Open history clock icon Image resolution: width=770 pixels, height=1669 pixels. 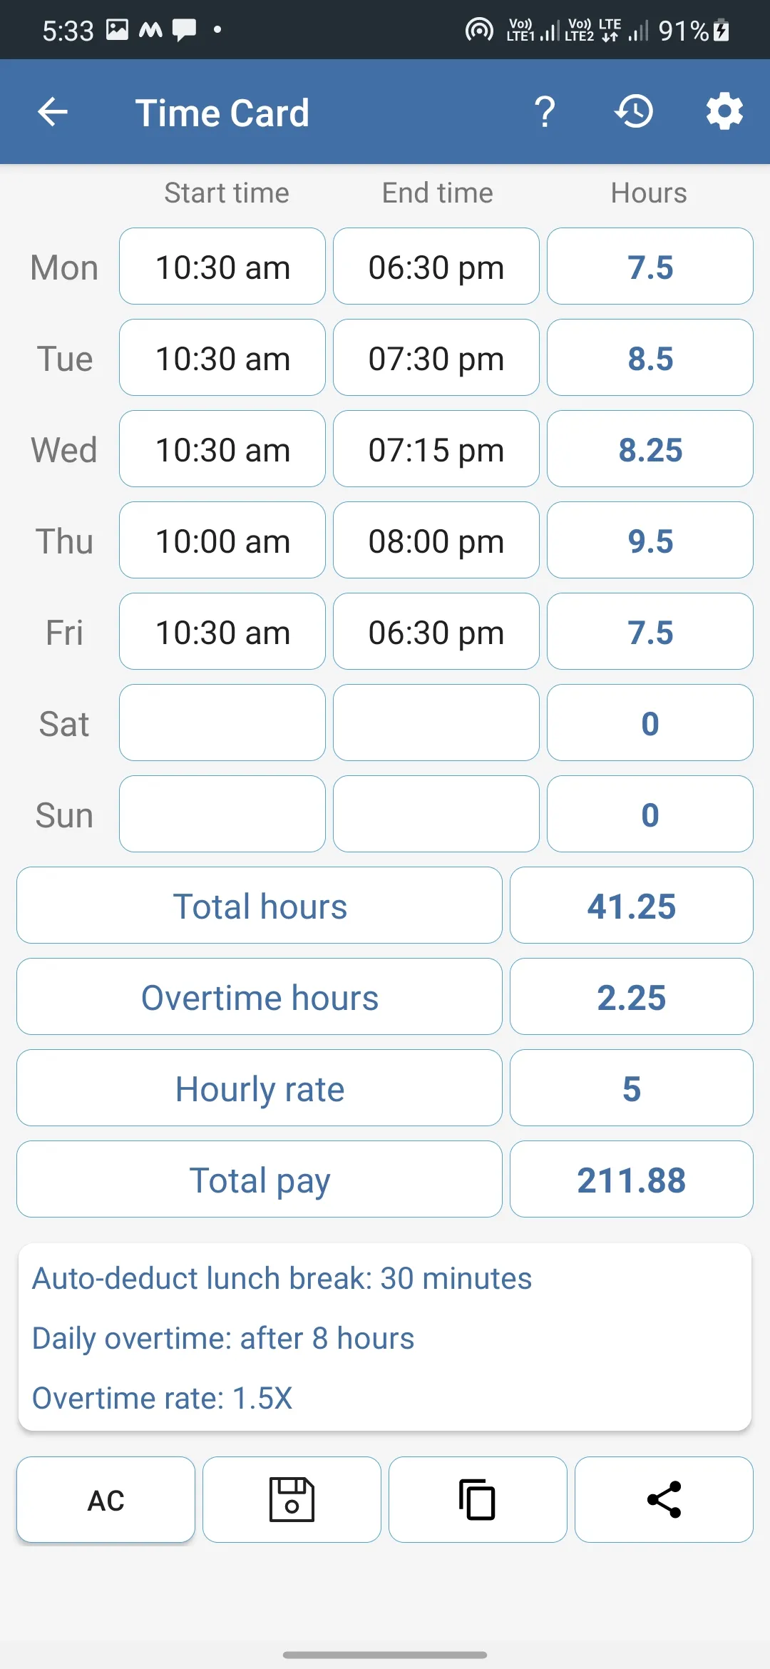635,112
